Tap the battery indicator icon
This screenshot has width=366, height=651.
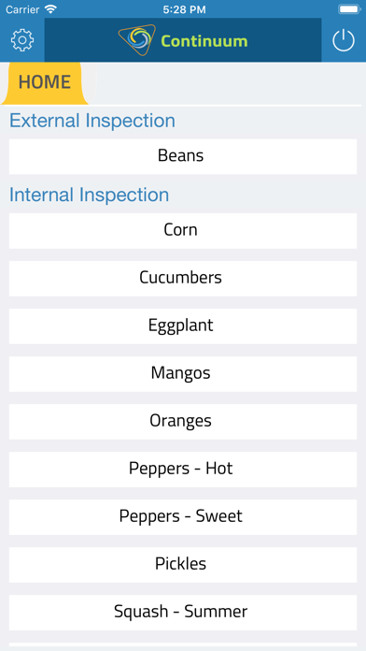349,9
